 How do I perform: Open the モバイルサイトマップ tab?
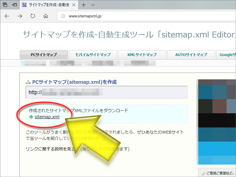tap(93, 55)
